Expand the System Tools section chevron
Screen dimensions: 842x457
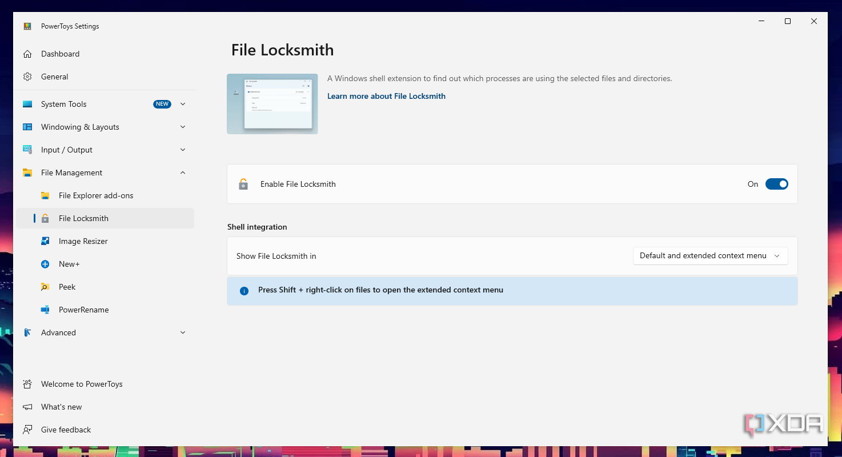click(183, 104)
